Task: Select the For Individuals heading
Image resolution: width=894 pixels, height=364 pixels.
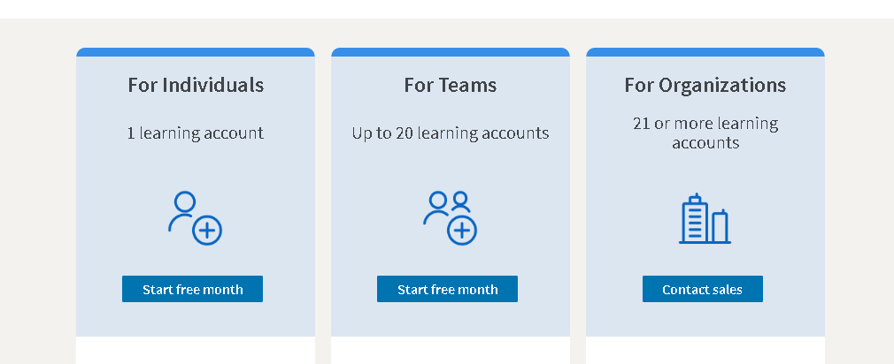Action: 196,85
